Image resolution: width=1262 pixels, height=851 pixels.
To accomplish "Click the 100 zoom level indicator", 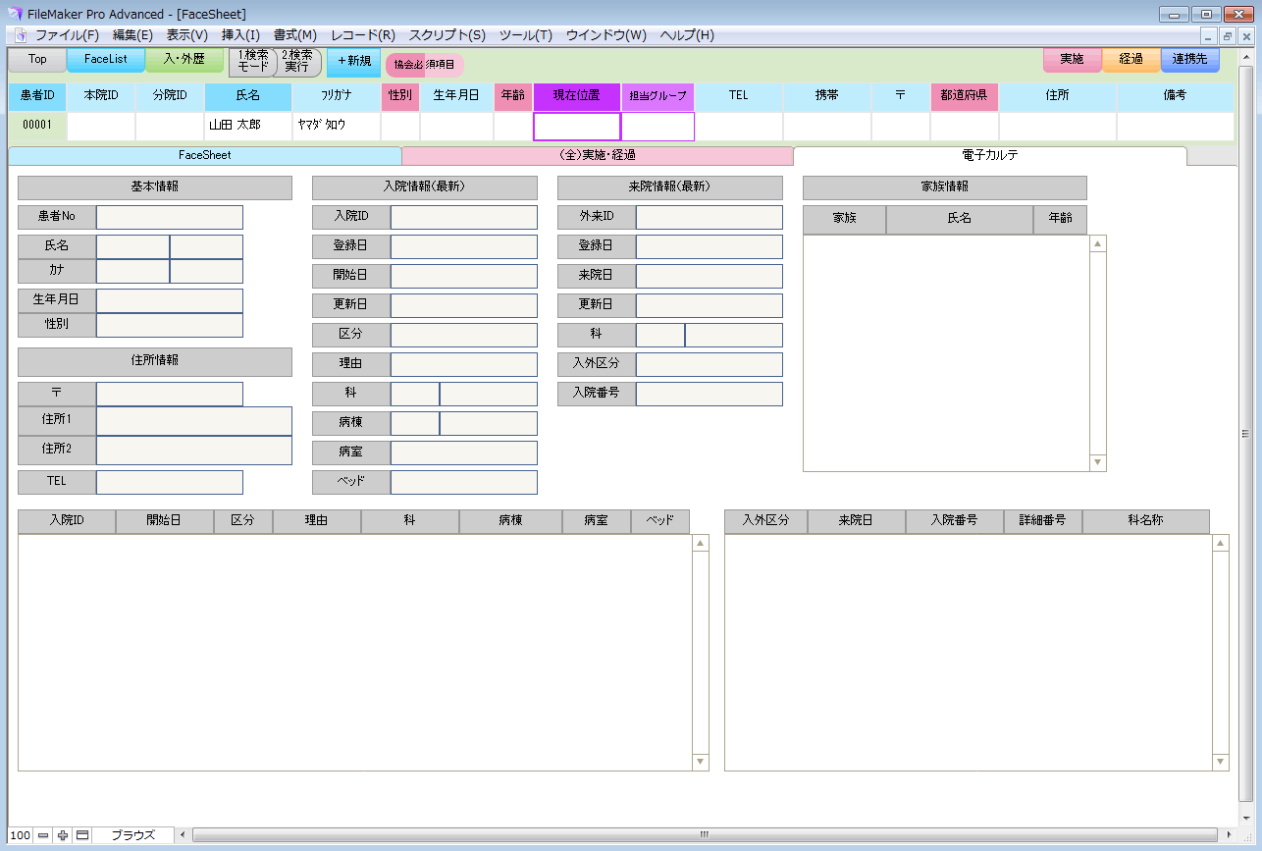I will (20, 835).
